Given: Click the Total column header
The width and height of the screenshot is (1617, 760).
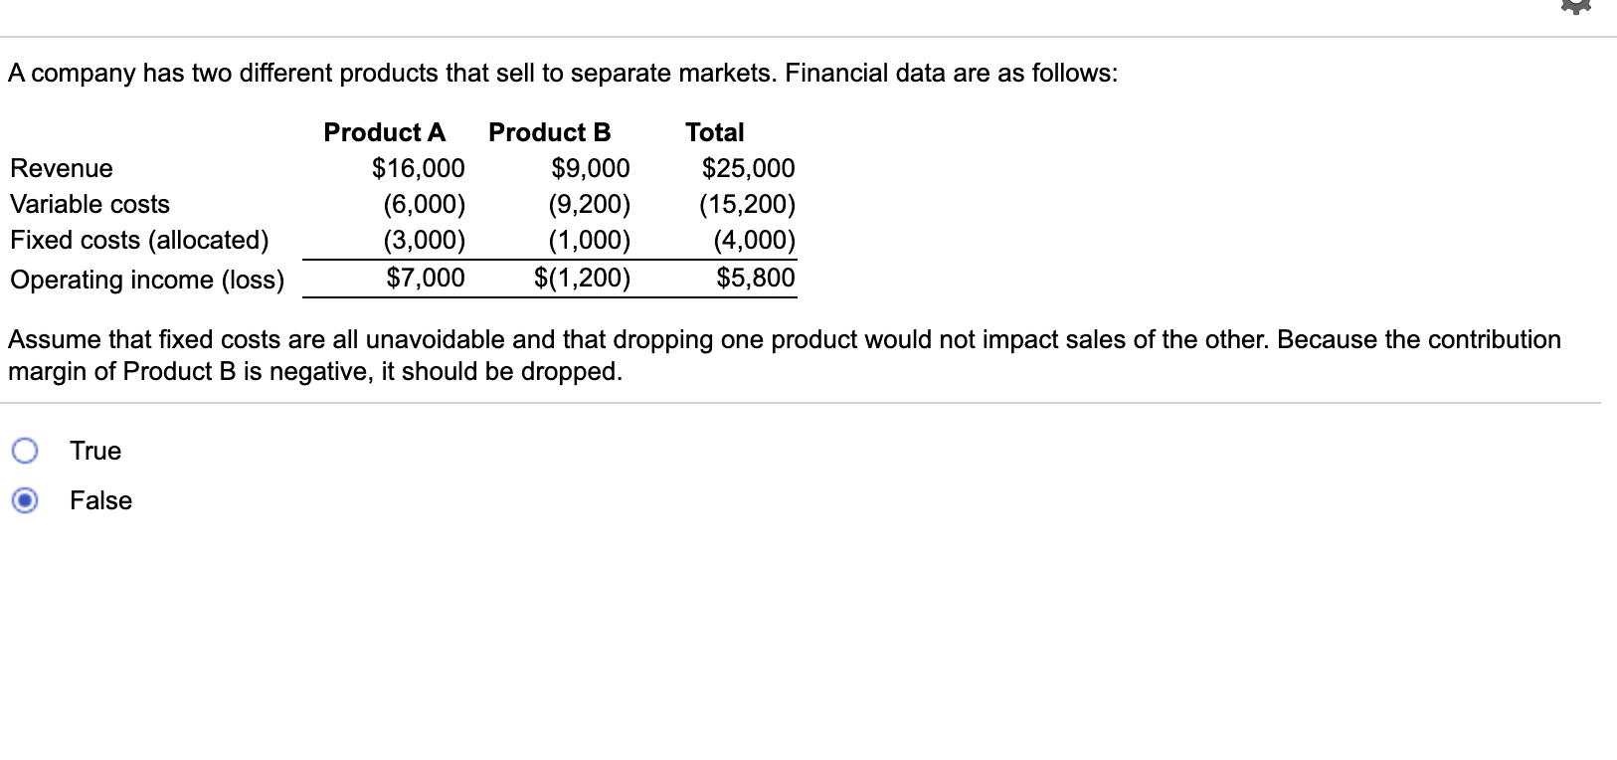Looking at the screenshot, I should click(x=714, y=132).
